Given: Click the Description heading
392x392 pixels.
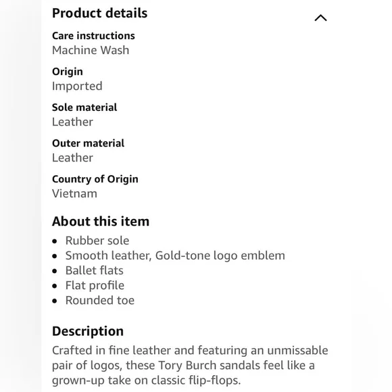Looking at the screenshot, I should (87, 331).
